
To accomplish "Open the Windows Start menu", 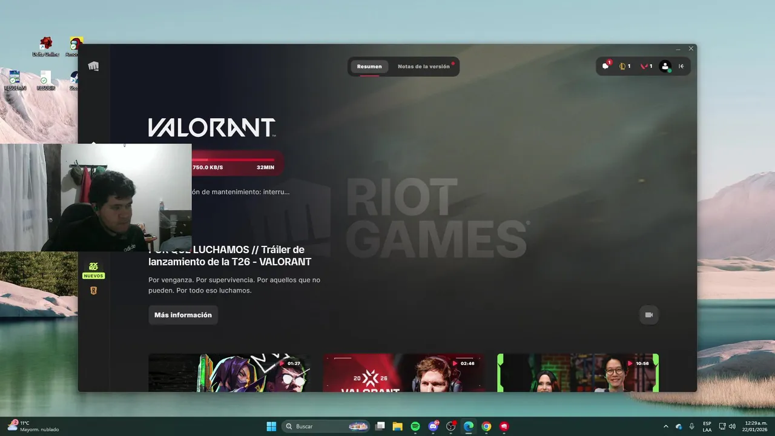I will (271, 426).
